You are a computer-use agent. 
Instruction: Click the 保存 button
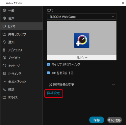[97, 120]
